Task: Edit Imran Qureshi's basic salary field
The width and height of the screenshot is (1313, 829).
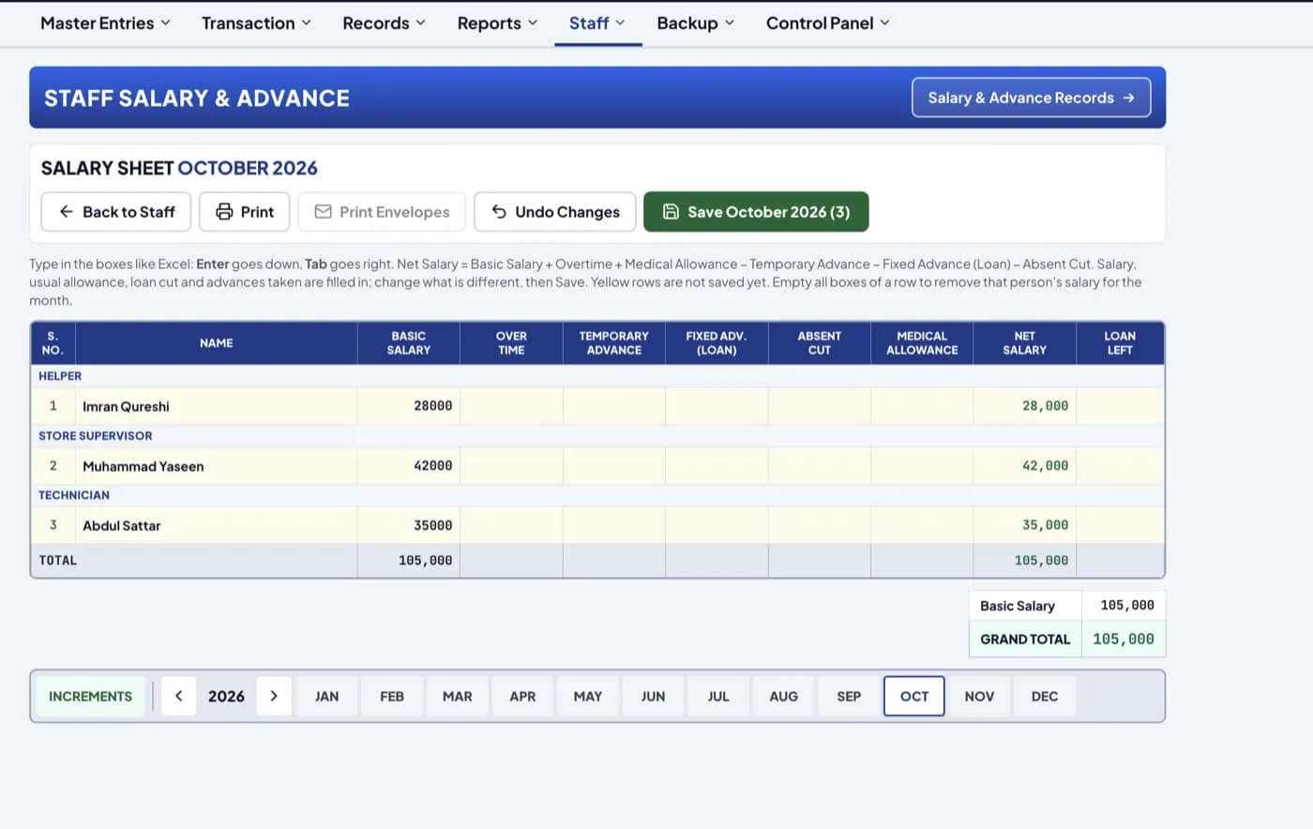Action: [409, 406]
